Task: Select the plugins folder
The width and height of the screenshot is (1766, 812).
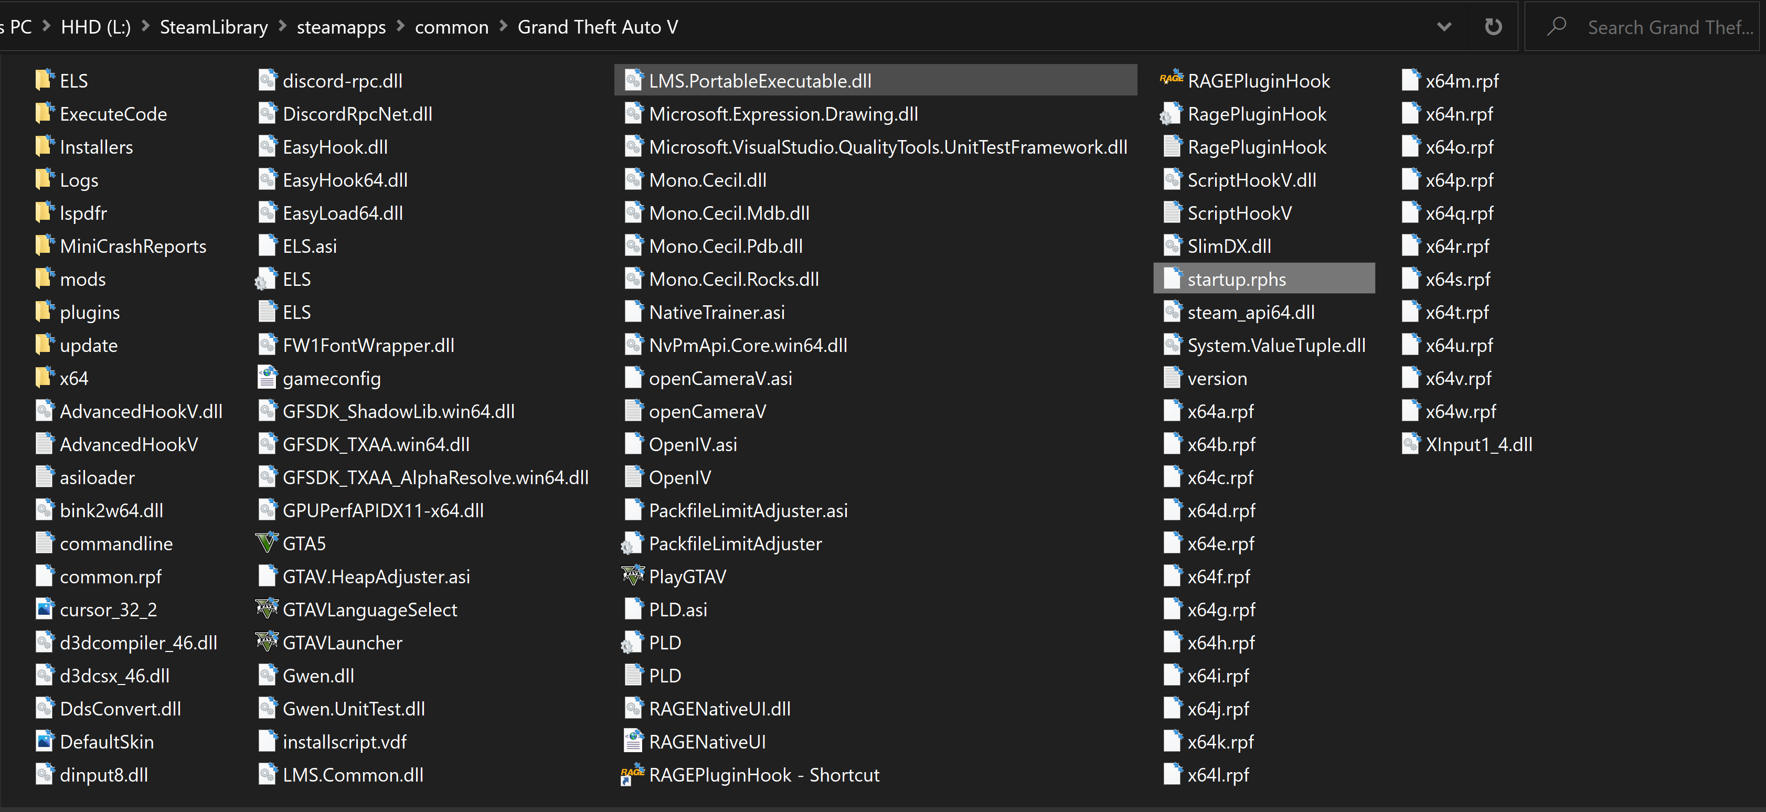Action: [x=89, y=312]
